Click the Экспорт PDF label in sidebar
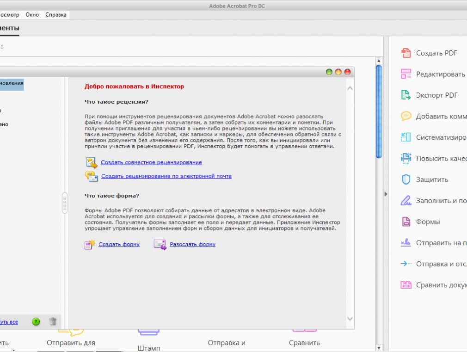Screen dimensions: 467x352 (x=437, y=95)
